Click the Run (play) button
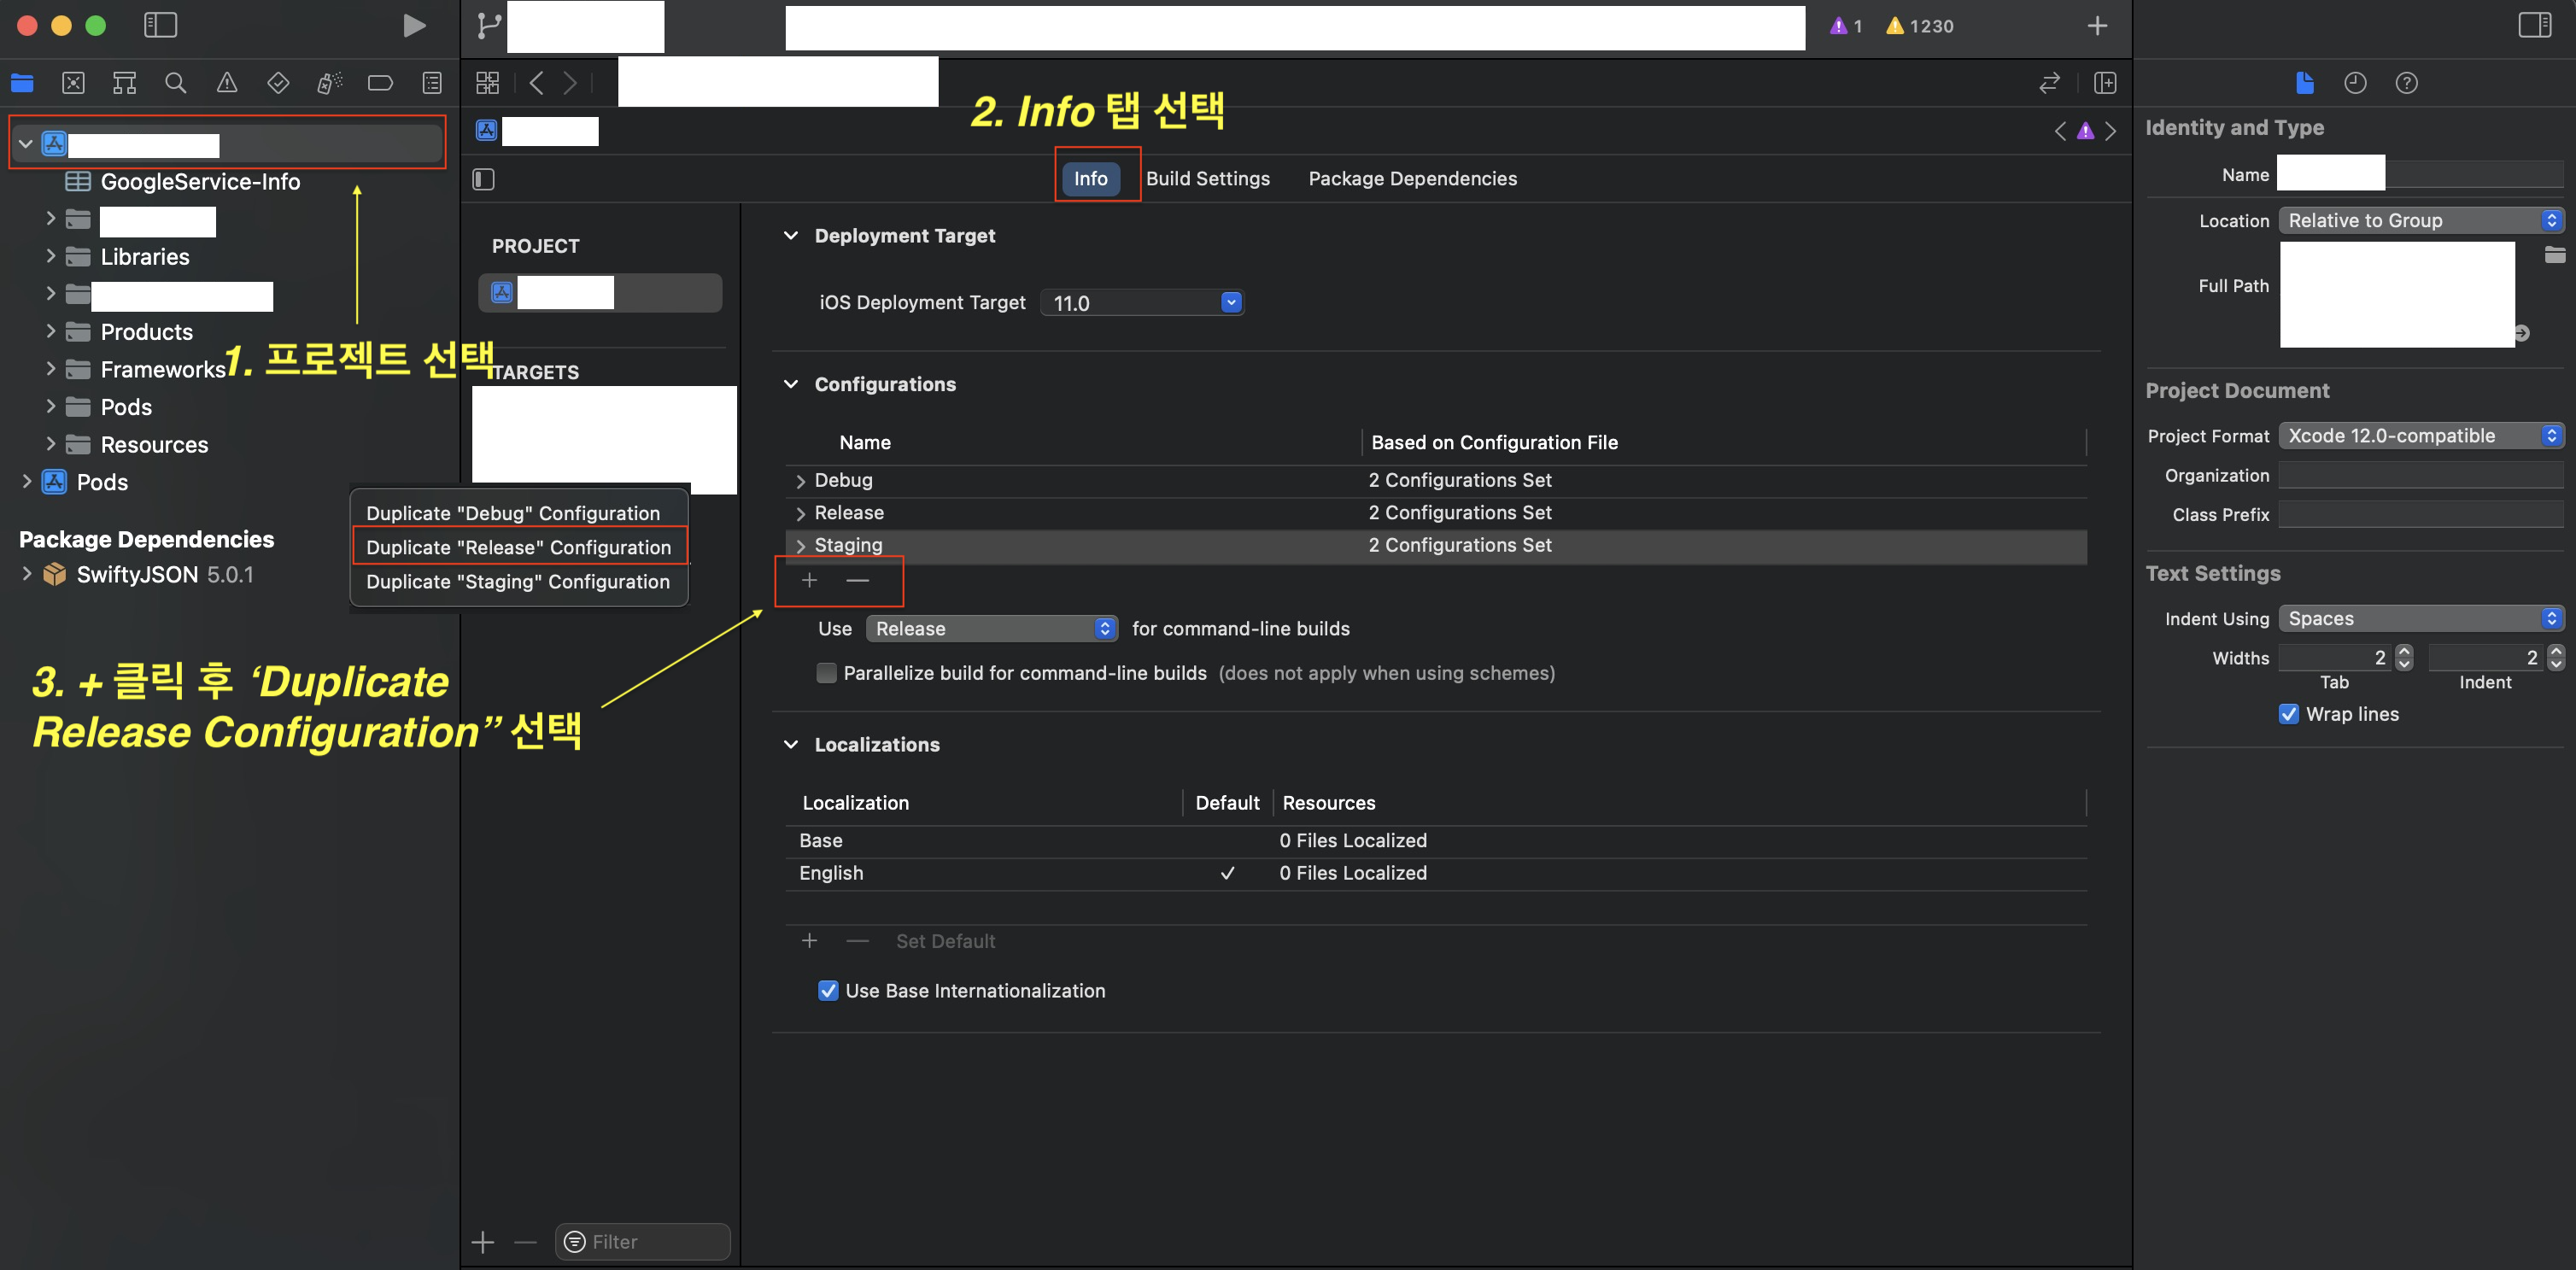This screenshot has width=2576, height=1270. pos(413,26)
